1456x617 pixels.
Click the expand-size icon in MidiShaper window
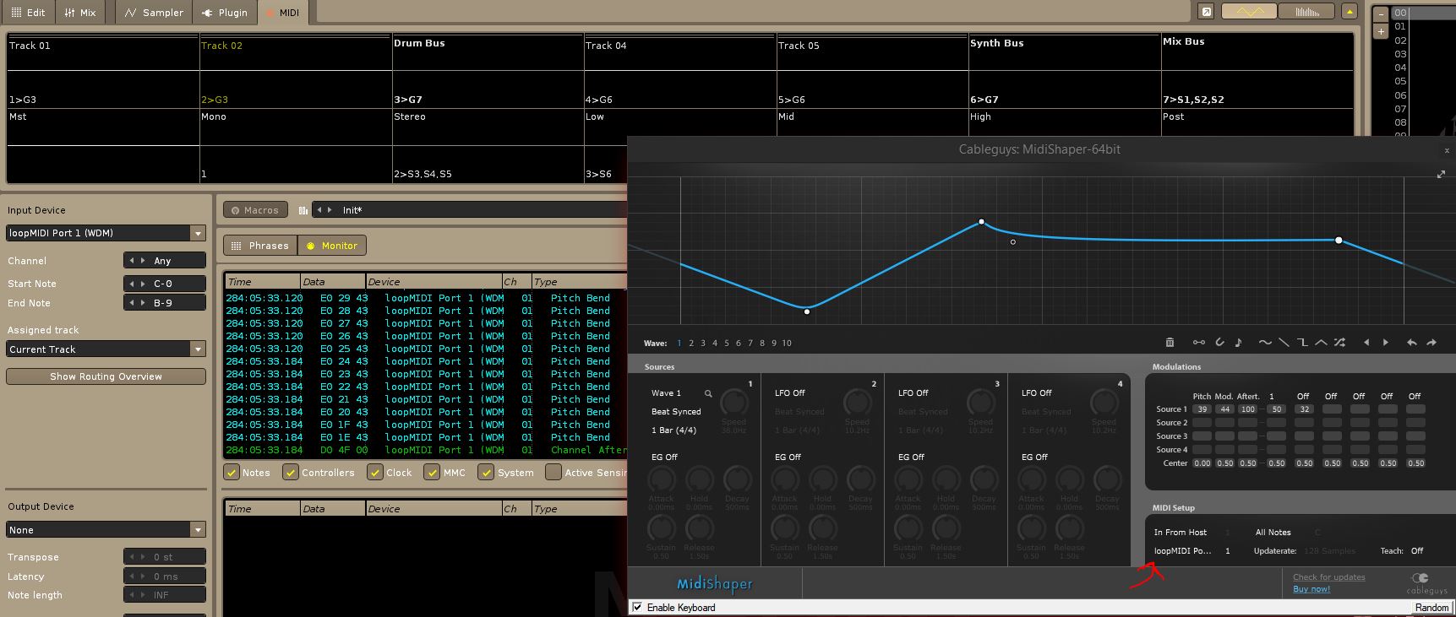[x=1441, y=174]
